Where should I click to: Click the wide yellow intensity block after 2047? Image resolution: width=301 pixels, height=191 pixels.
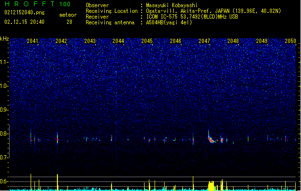(x=211, y=186)
